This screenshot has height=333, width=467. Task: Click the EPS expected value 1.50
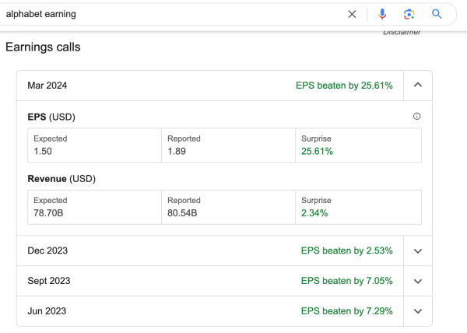coord(43,151)
